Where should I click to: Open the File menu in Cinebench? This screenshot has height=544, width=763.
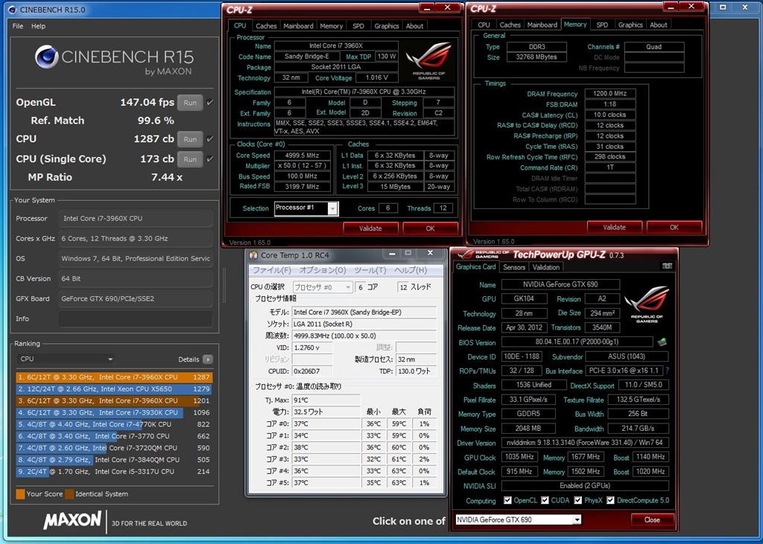(18, 26)
